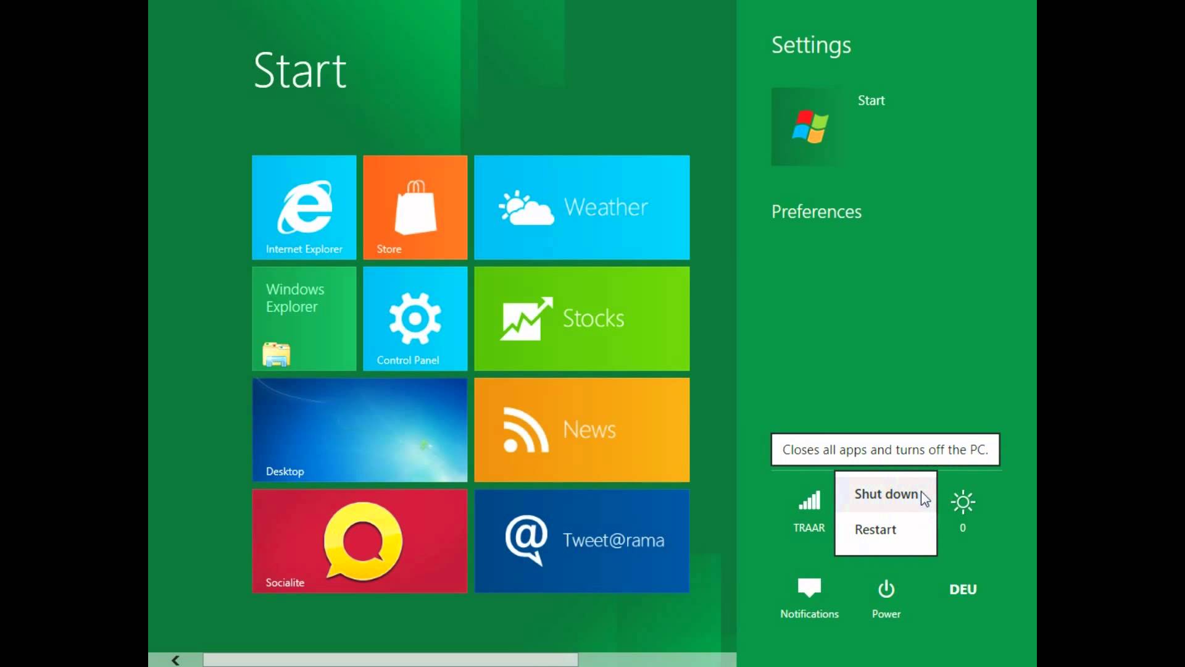The height and width of the screenshot is (667, 1185).
Task: Open the Desktop tile thumbnail
Action: click(x=359, y=430)
